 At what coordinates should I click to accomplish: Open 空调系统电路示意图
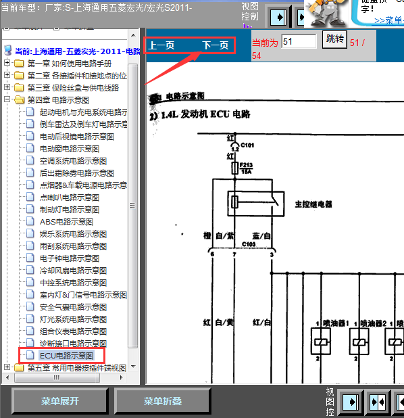73,161
